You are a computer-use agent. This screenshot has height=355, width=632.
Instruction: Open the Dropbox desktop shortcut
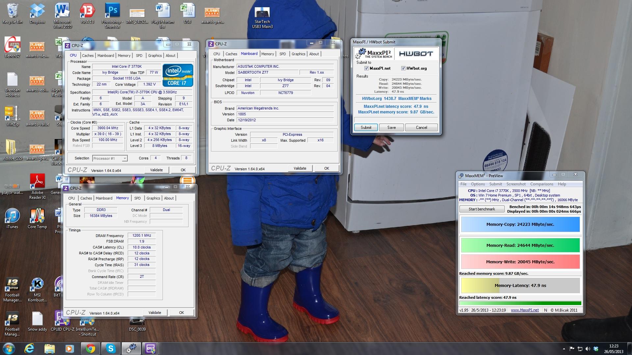37,13
